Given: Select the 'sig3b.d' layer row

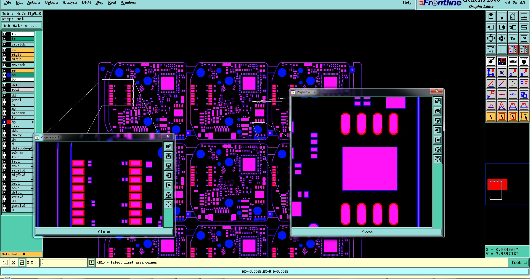Looking at the screenshot, I should (22, 175).
